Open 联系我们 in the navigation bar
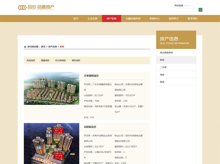220x164 pixels. click(193, 19)
